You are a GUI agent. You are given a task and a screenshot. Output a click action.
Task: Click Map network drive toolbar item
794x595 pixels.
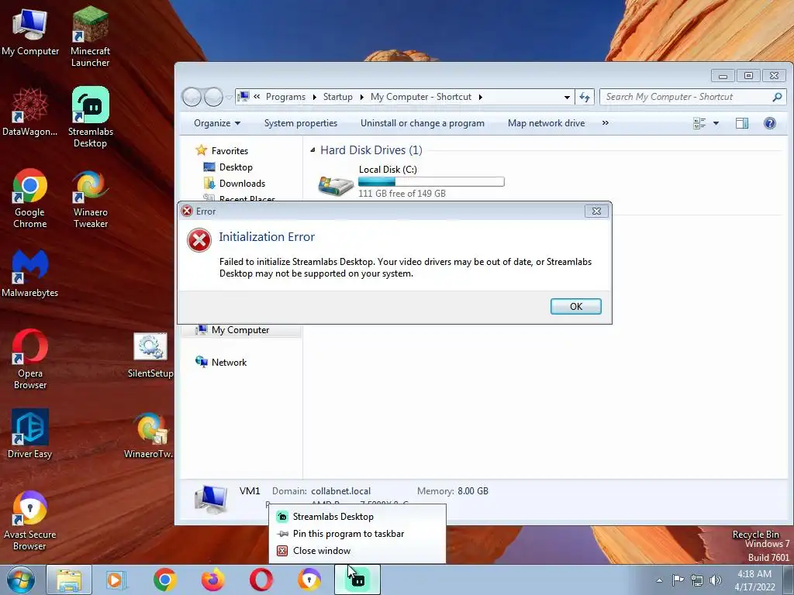point(547,123)
